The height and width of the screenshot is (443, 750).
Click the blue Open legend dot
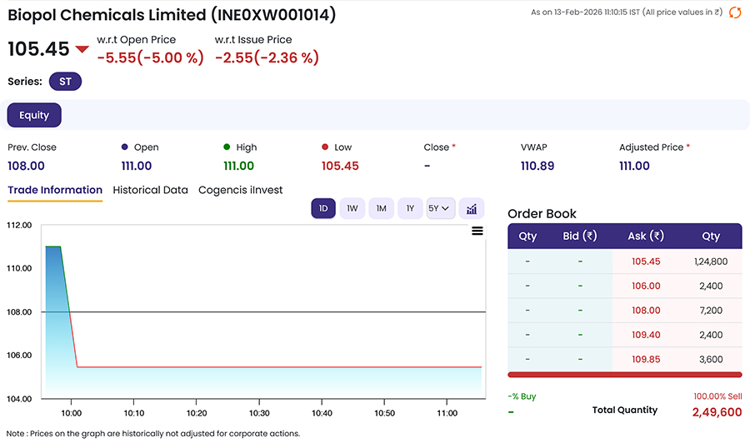pos(125,147)
